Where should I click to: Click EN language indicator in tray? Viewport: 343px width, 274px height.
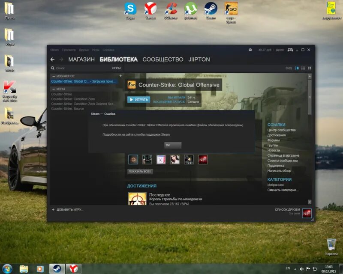click(x=288, y=268)
